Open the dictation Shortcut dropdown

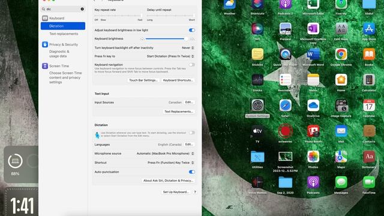(x=170, y=163)
